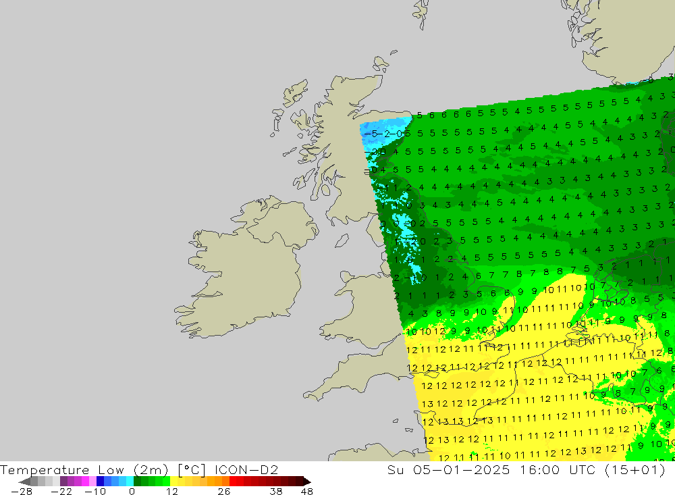Click the '-28' legend scale label
The height and width of the screenshot is (495, 675).
pos(22,492)
